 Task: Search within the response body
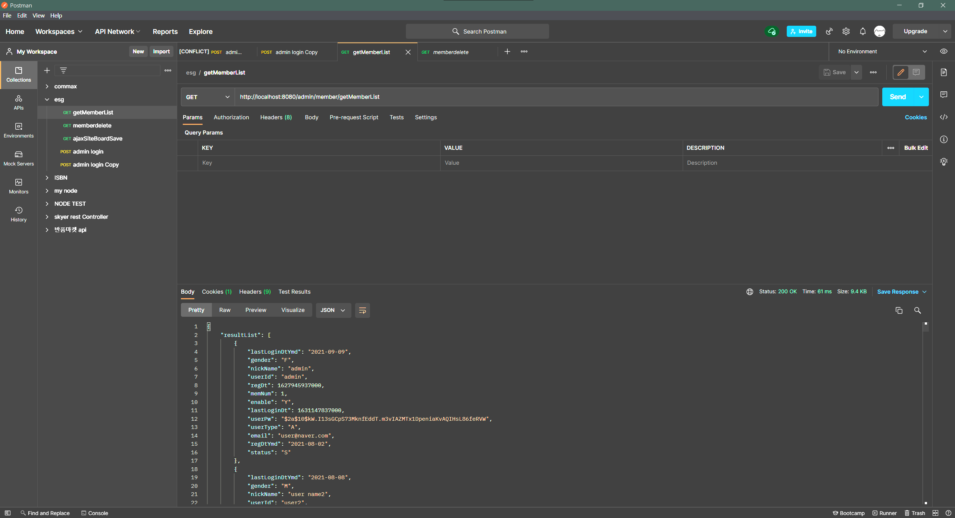917,310
